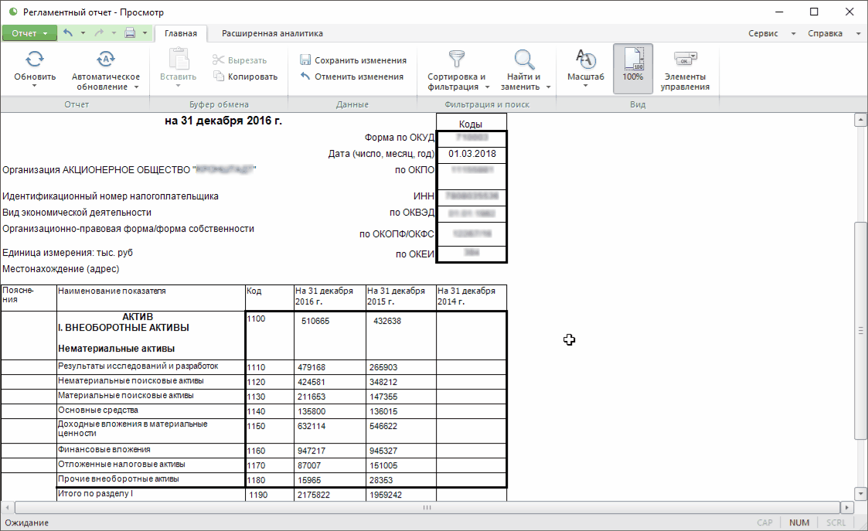Click the Сохранить изменения disk icon
Viewport: 868px width, 531px height.
[305, 60]
